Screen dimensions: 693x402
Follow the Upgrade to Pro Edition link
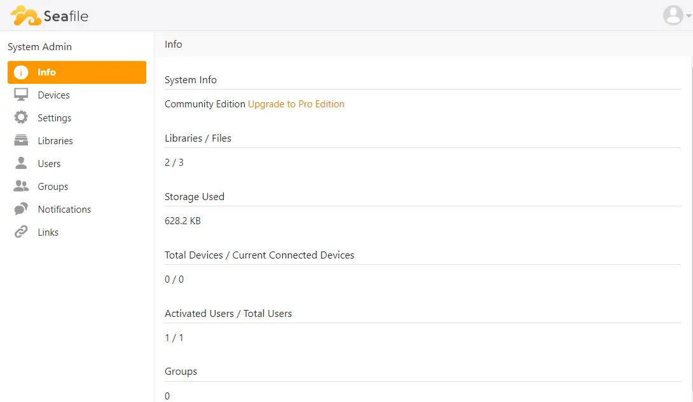pyautogui.click(x=296, y=104)
